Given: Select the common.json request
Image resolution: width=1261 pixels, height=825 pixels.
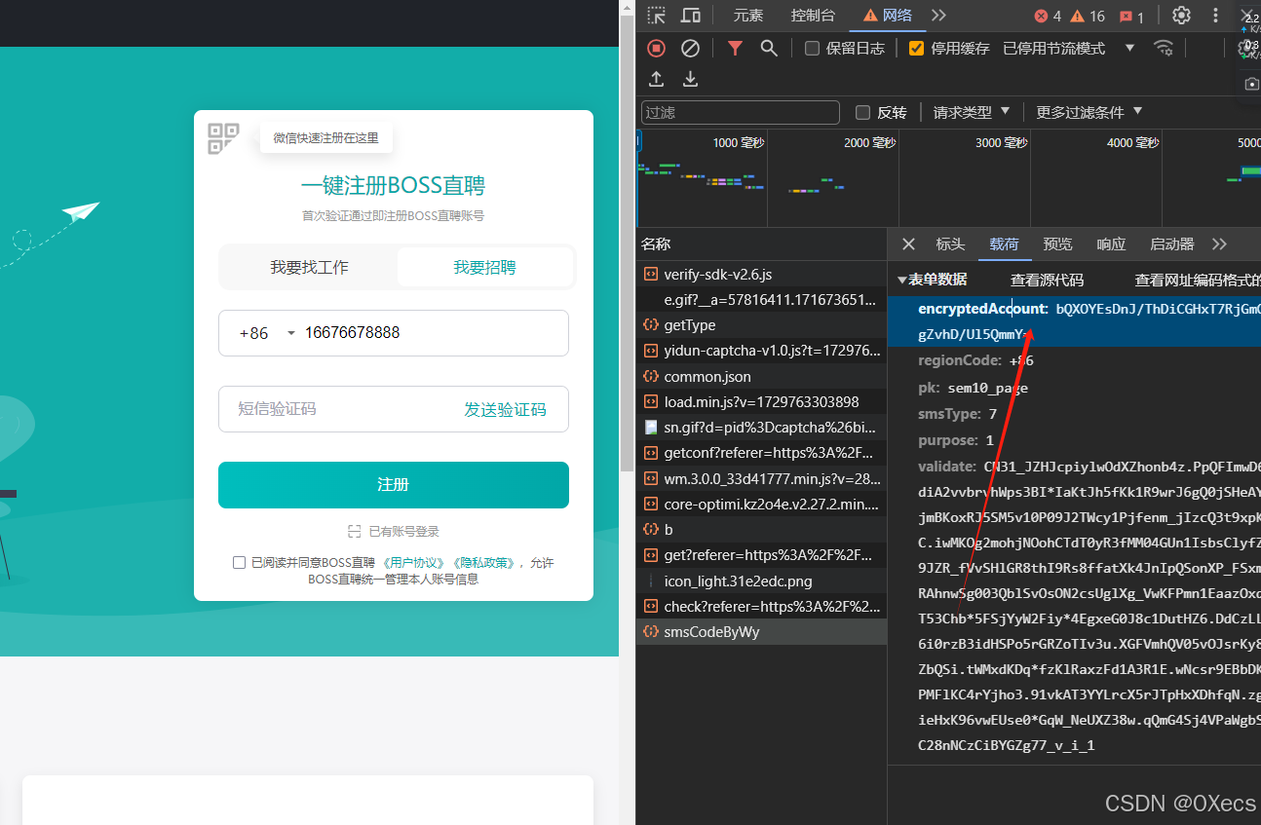Looking at the screenshot, I should (x=761, y=377).
